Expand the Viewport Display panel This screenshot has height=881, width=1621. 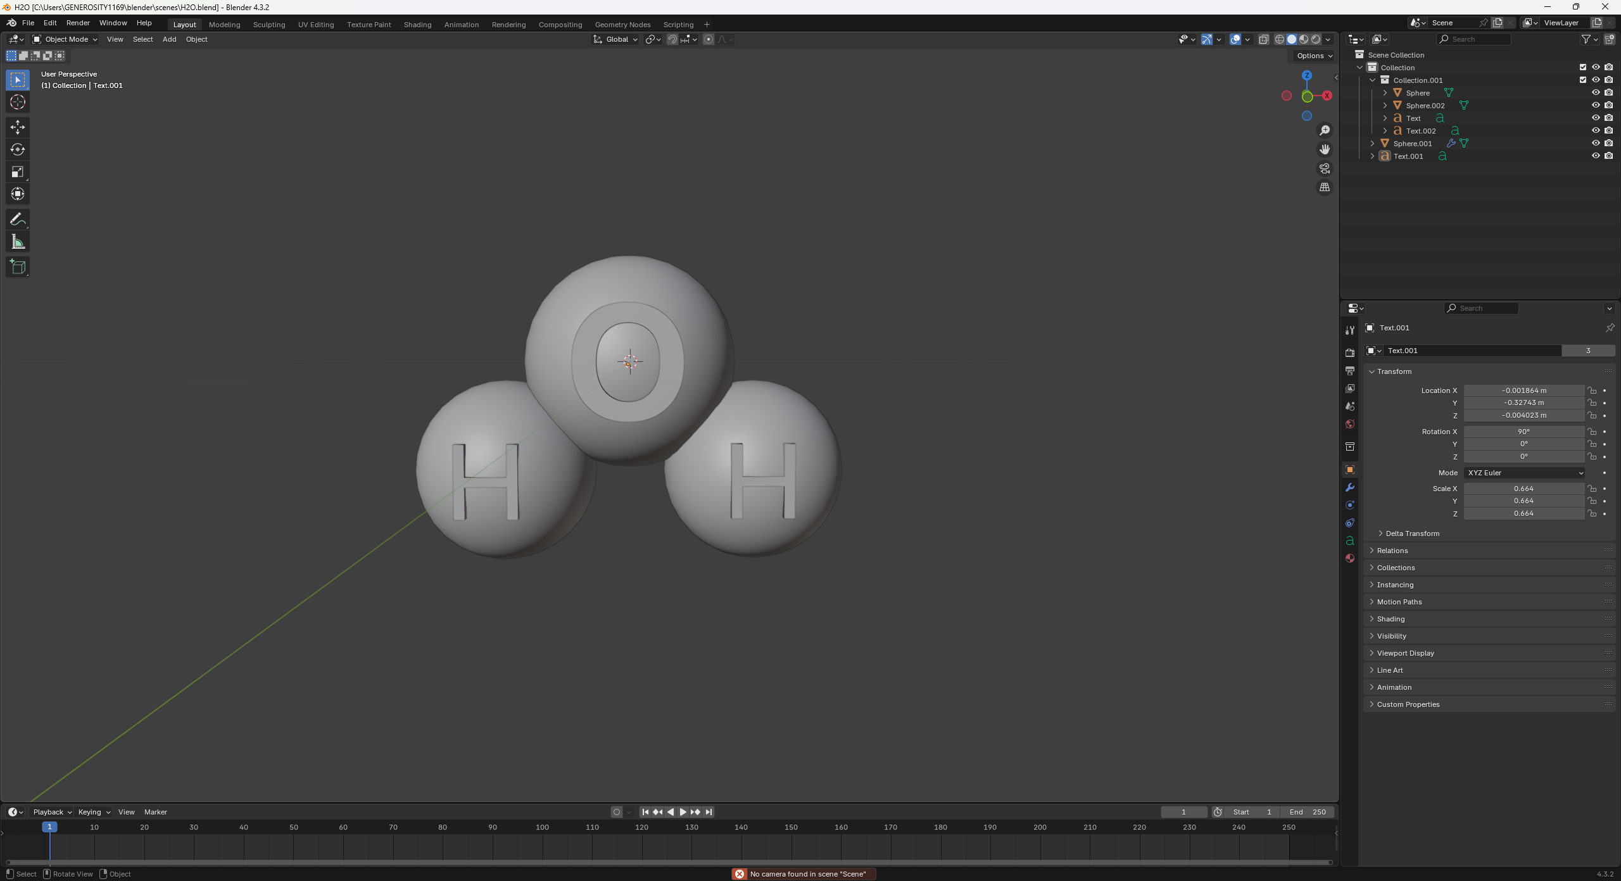click(x=1405, y=653)
